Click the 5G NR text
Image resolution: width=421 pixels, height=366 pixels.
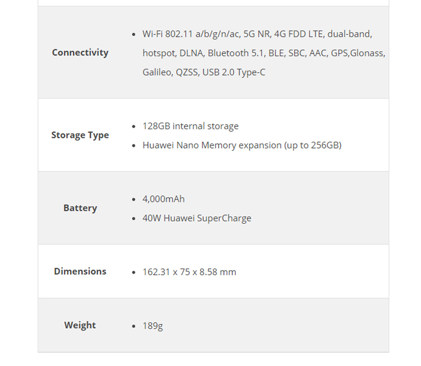coord(257,34)
